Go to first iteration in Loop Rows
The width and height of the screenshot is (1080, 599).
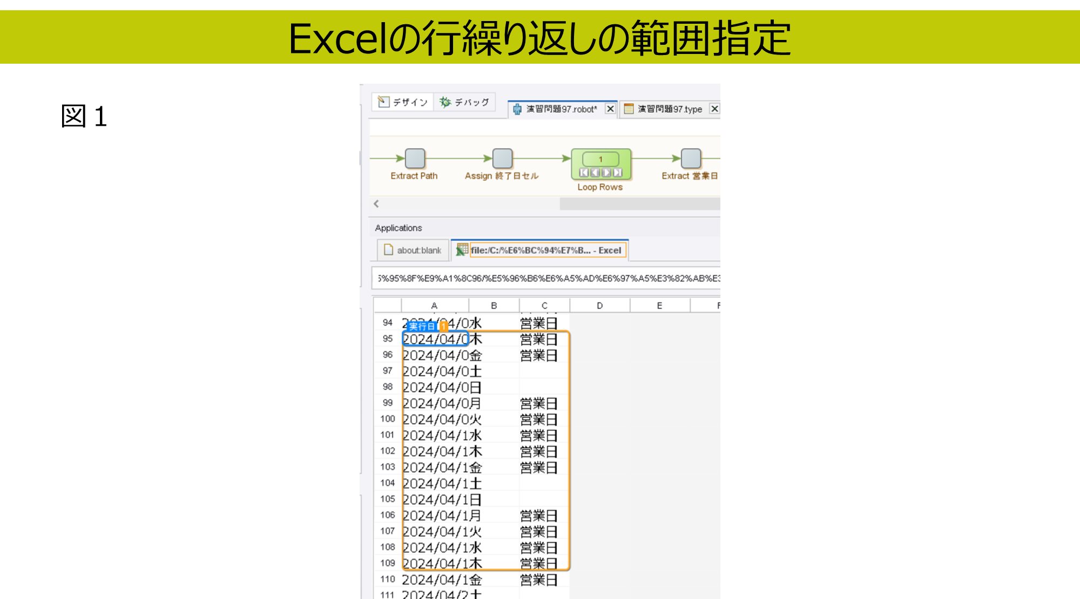(x=584, y=173)
